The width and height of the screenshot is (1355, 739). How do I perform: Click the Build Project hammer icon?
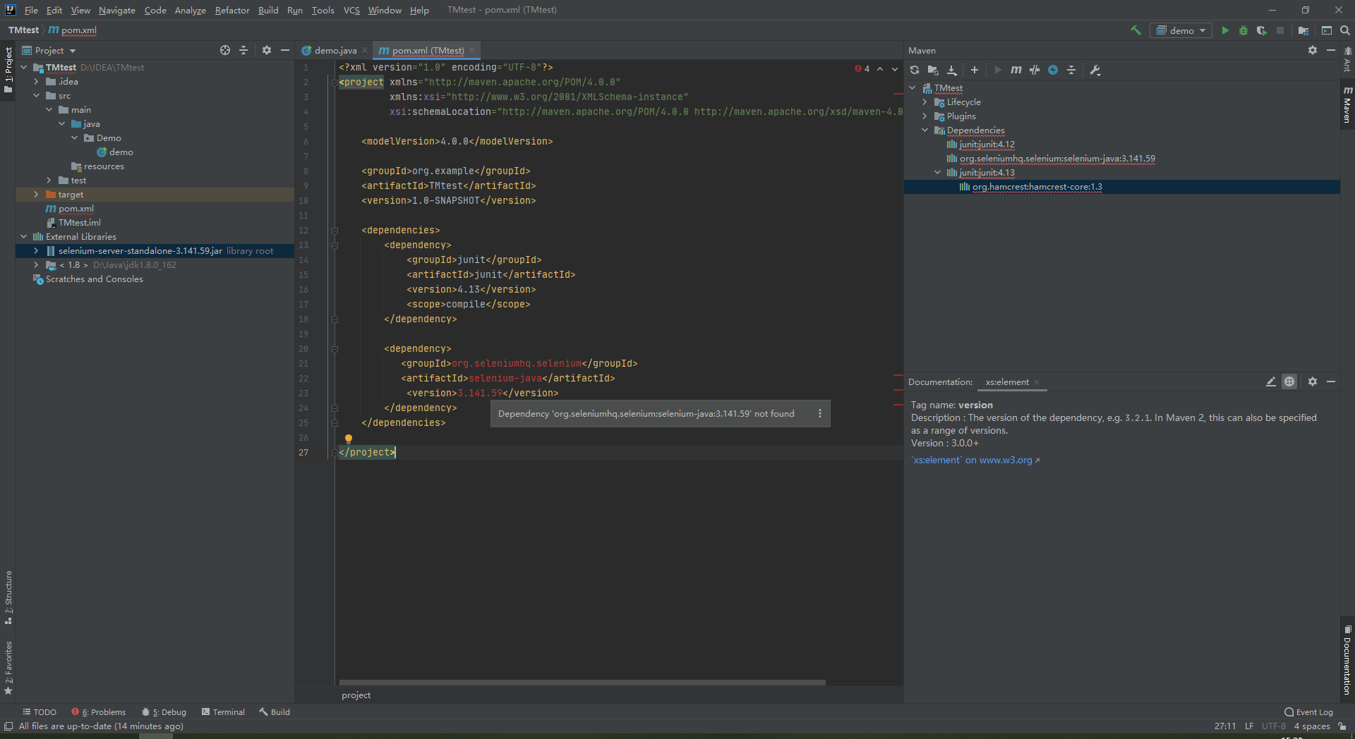1136,30
